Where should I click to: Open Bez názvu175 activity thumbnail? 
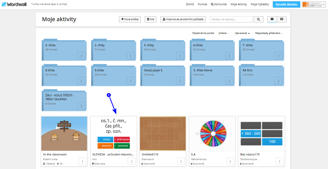point(262,134)
